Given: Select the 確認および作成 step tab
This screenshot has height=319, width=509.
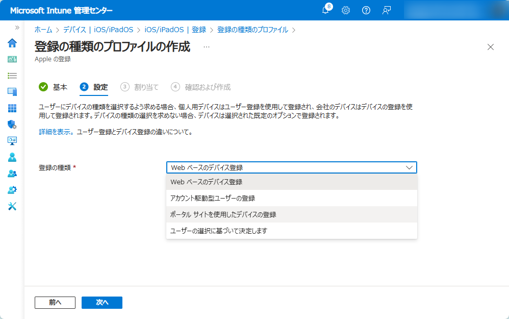Looking at the screenshot, I should pyautogui.click(x=200, y=87).
